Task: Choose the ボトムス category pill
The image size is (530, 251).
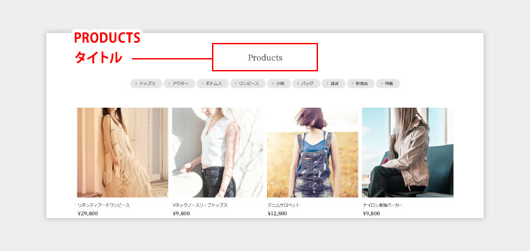Action: [x=213, y=83]
